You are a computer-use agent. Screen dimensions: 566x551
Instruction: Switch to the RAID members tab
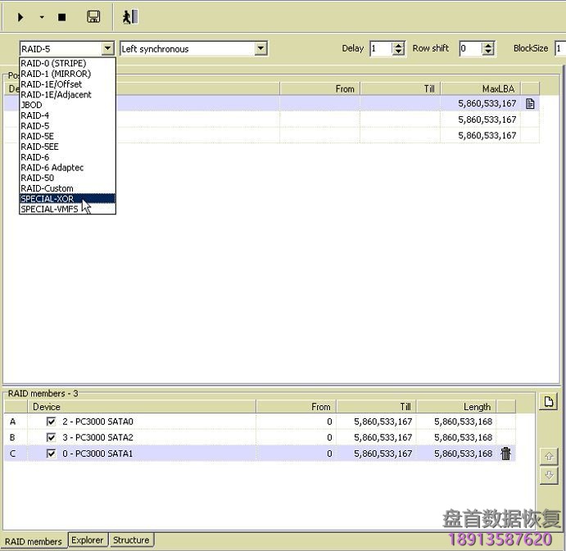pyautogui.click(x=34, y=541)
